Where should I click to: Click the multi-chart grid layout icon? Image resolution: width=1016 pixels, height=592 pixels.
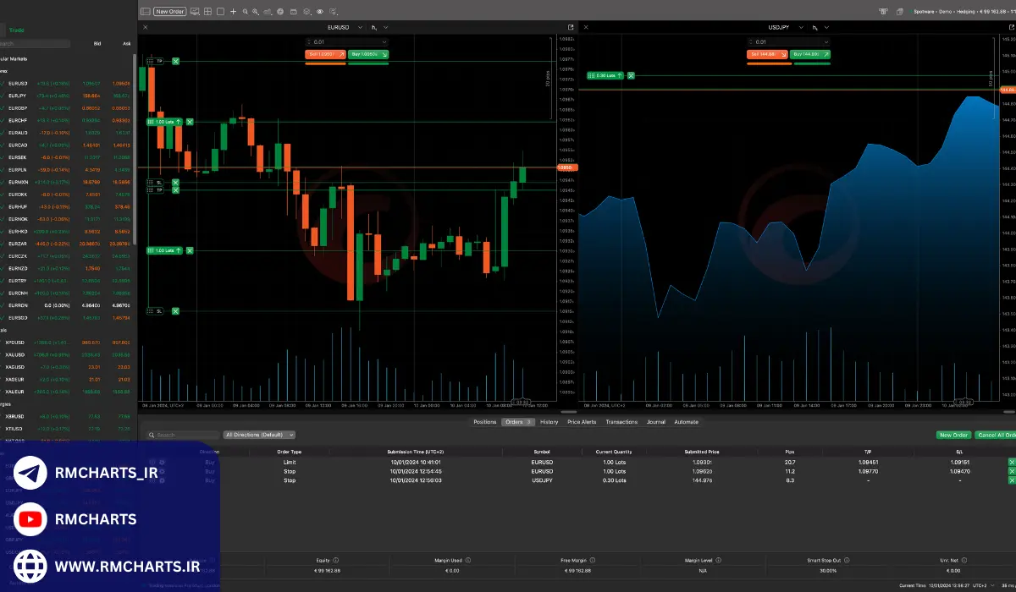pos(207,11)
